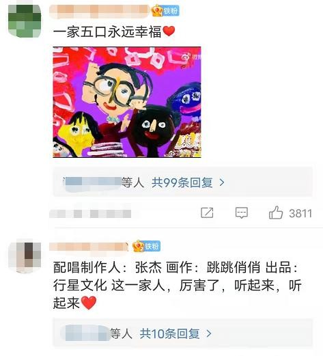The width and height of the screenshot is (323, 356).
Task: Open the comment reply bubble icon
Action: point(241,213)
